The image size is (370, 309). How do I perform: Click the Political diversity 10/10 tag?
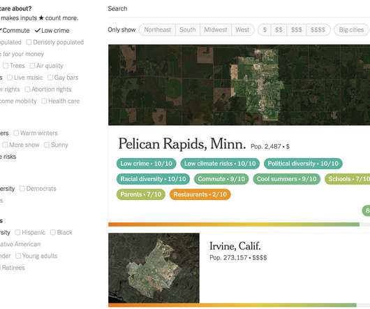click(x=303, y=164)
